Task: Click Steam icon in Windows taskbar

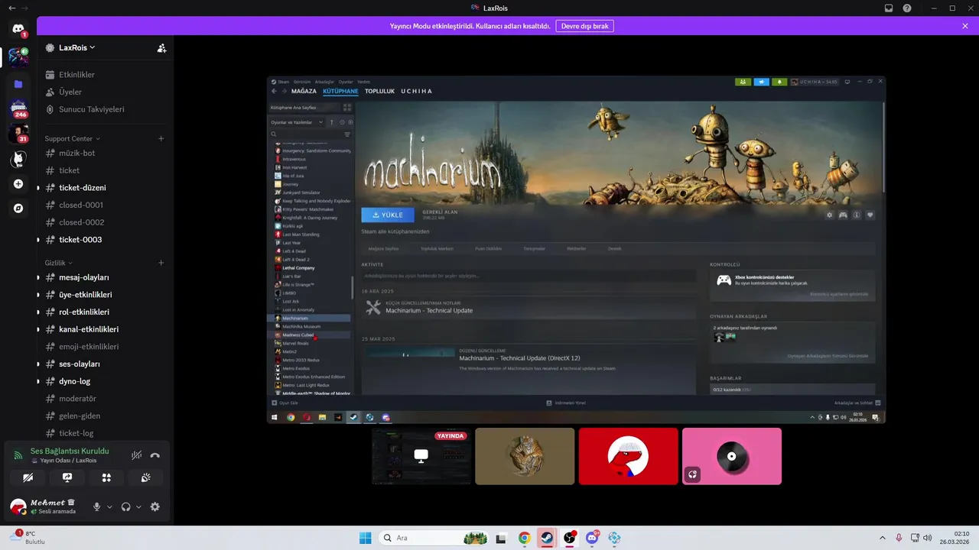Action: (546, 538)
